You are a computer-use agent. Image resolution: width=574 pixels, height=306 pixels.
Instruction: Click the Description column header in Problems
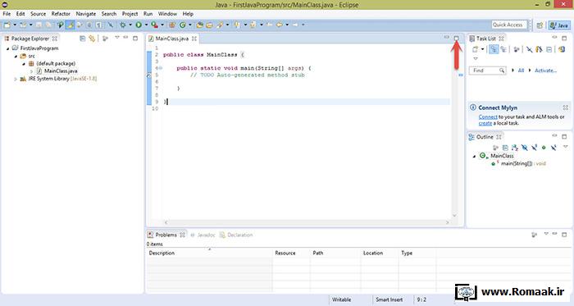[210, 253]
